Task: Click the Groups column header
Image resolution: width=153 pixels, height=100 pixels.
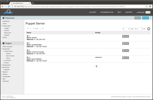Action: [98, 33]
